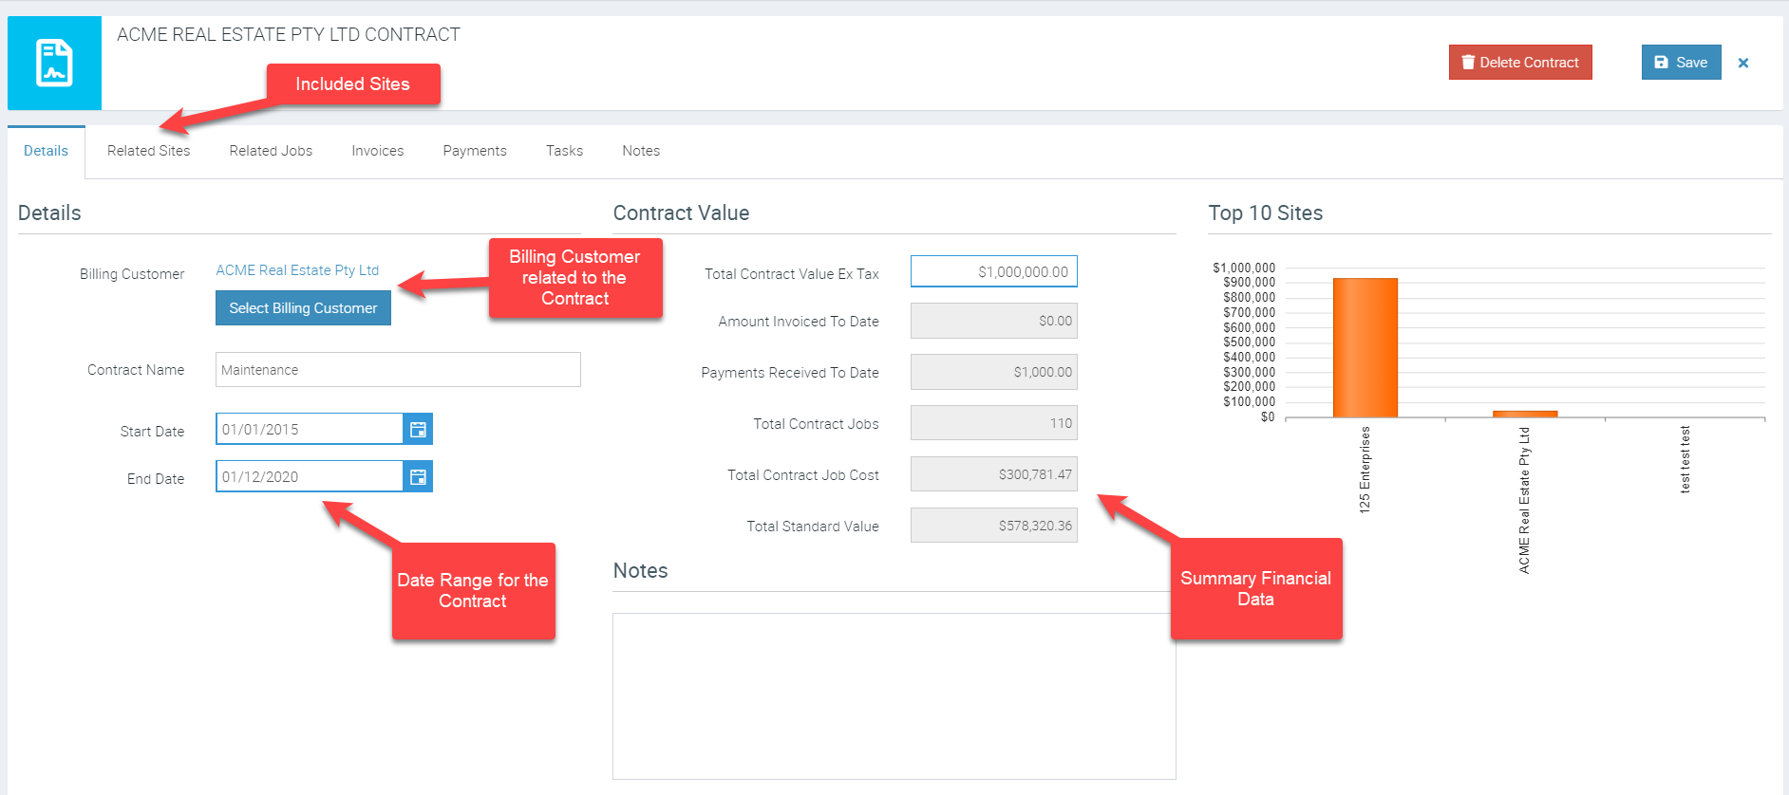The height and width of the screenshot is (795, 1789).
Task: Click the Billing Customer label
Action: tap(132, 274)
